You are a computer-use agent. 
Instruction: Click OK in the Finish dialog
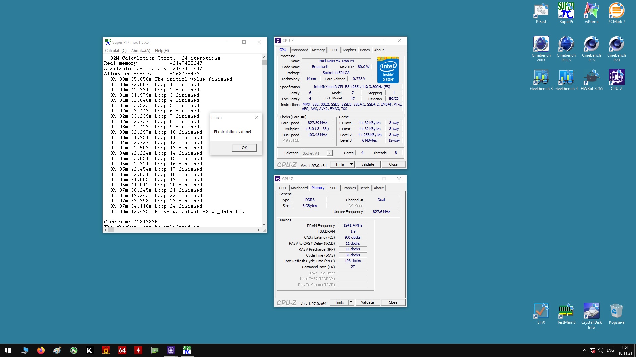[x=244, y=148]
